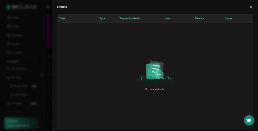The height and width of the screenshot is (131, 258).
Task: Click the "No data available." message
Action: point(155,89)
